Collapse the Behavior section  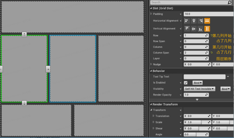pos(151,71)
